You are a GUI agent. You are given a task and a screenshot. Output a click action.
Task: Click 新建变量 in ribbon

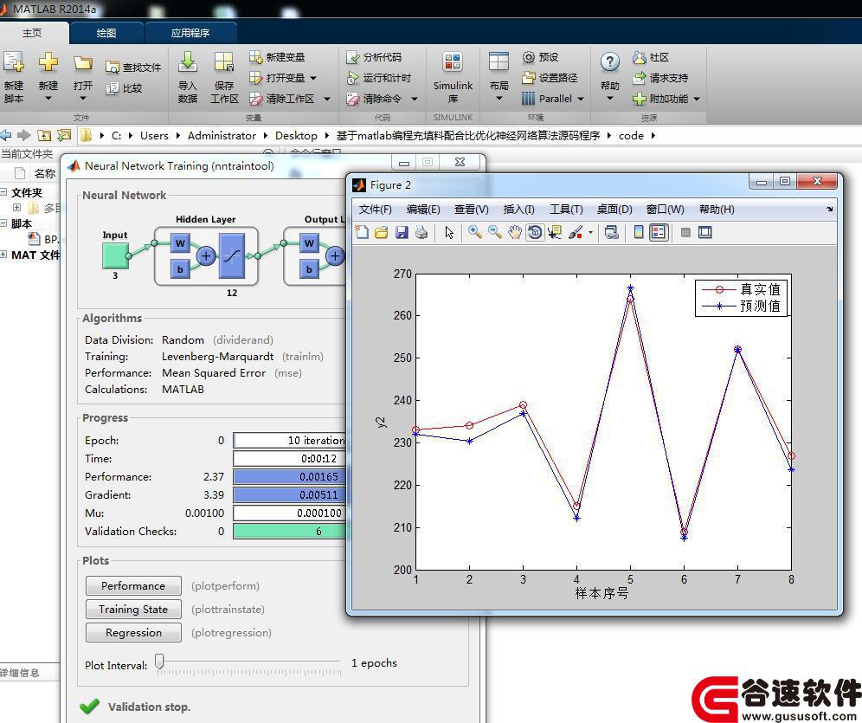pyautogui.click(x=277, y=57)
